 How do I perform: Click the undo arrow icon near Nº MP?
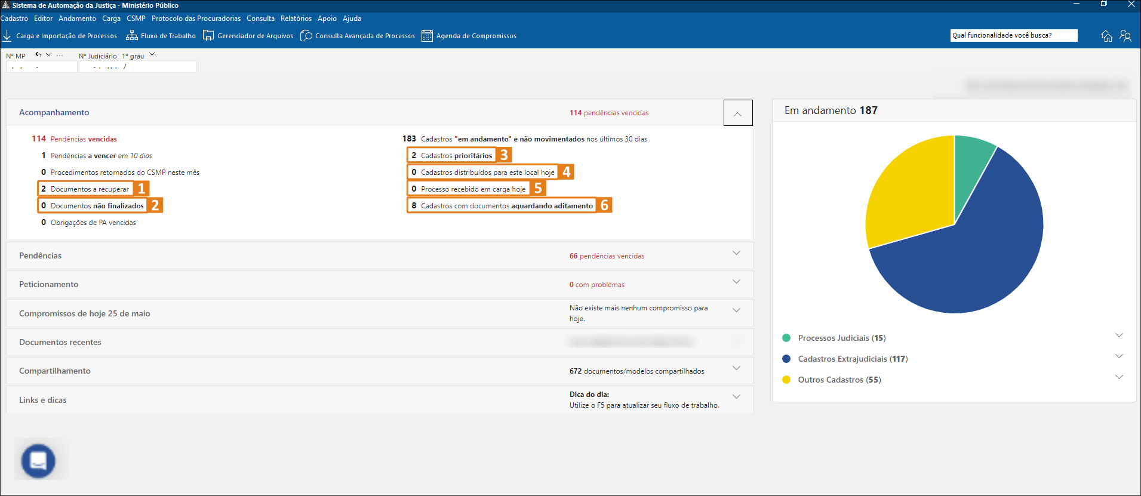coord(38,54)
